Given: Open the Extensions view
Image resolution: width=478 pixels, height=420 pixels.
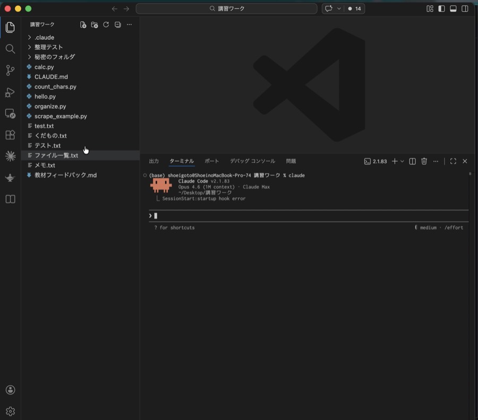Looking at the screenshot, I should [x=10, y=135].
